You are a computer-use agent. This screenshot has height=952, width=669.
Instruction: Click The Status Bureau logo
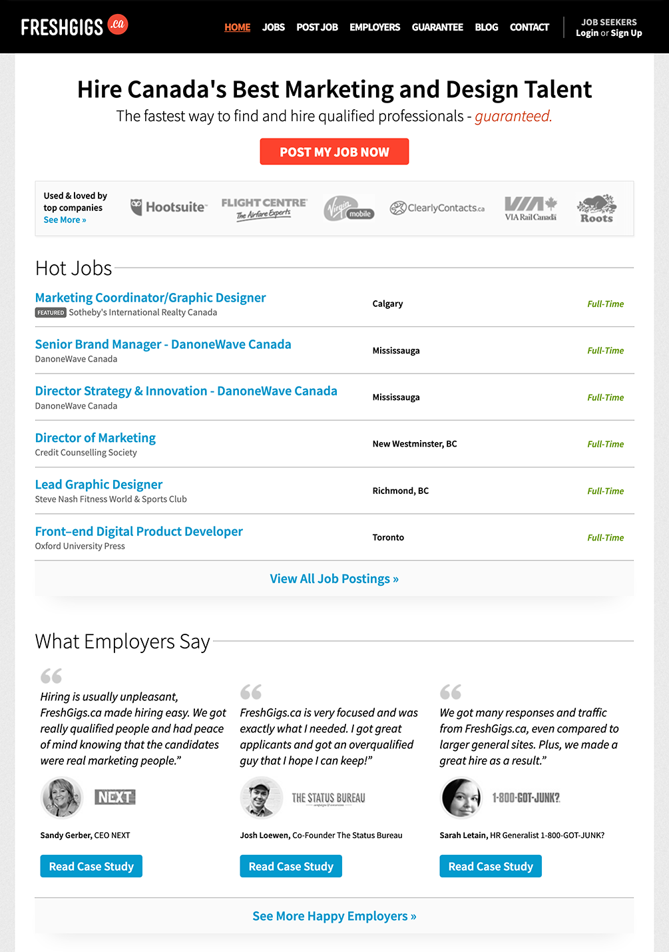pyautogui.click(x=328, y=798)
